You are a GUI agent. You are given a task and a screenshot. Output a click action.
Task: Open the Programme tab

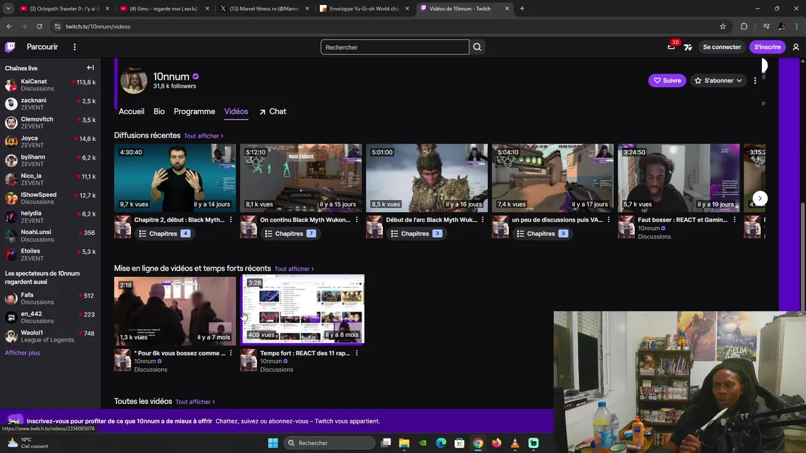tap(195, 111)
